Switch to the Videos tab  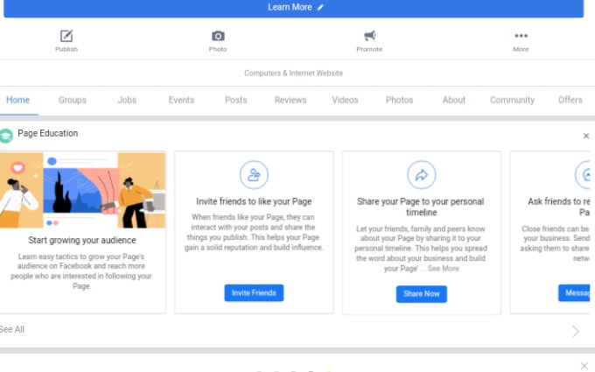(x=345, y=100)
